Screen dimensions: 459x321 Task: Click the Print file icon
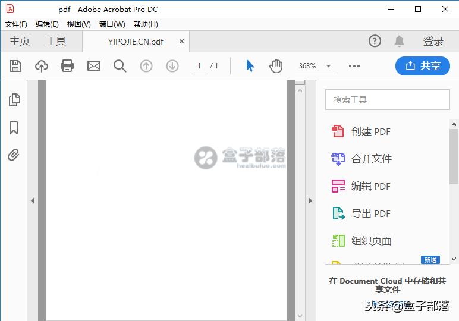tap(67, 66)
